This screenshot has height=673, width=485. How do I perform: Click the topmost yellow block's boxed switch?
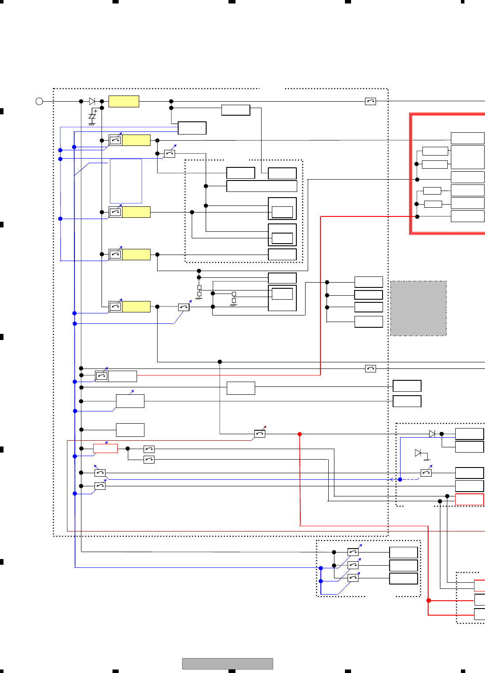pos(116,140)
